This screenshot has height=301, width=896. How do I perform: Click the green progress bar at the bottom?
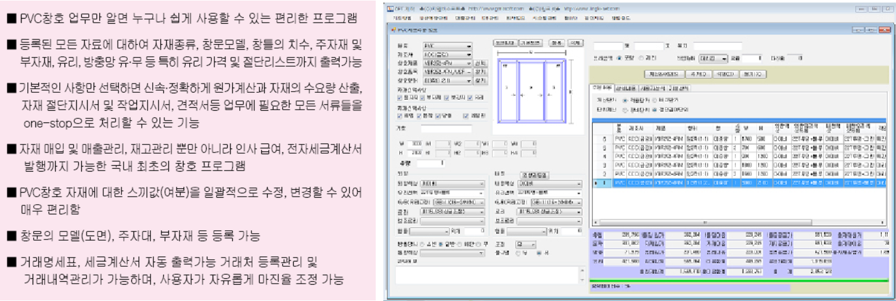pos(737,281)
